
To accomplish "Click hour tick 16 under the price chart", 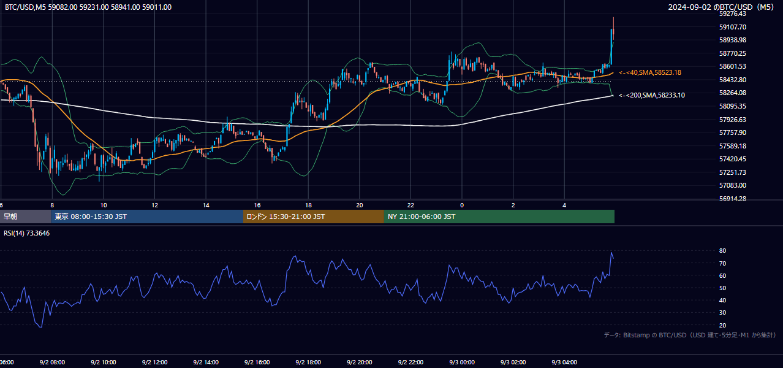I will click(x=257, y=205).
